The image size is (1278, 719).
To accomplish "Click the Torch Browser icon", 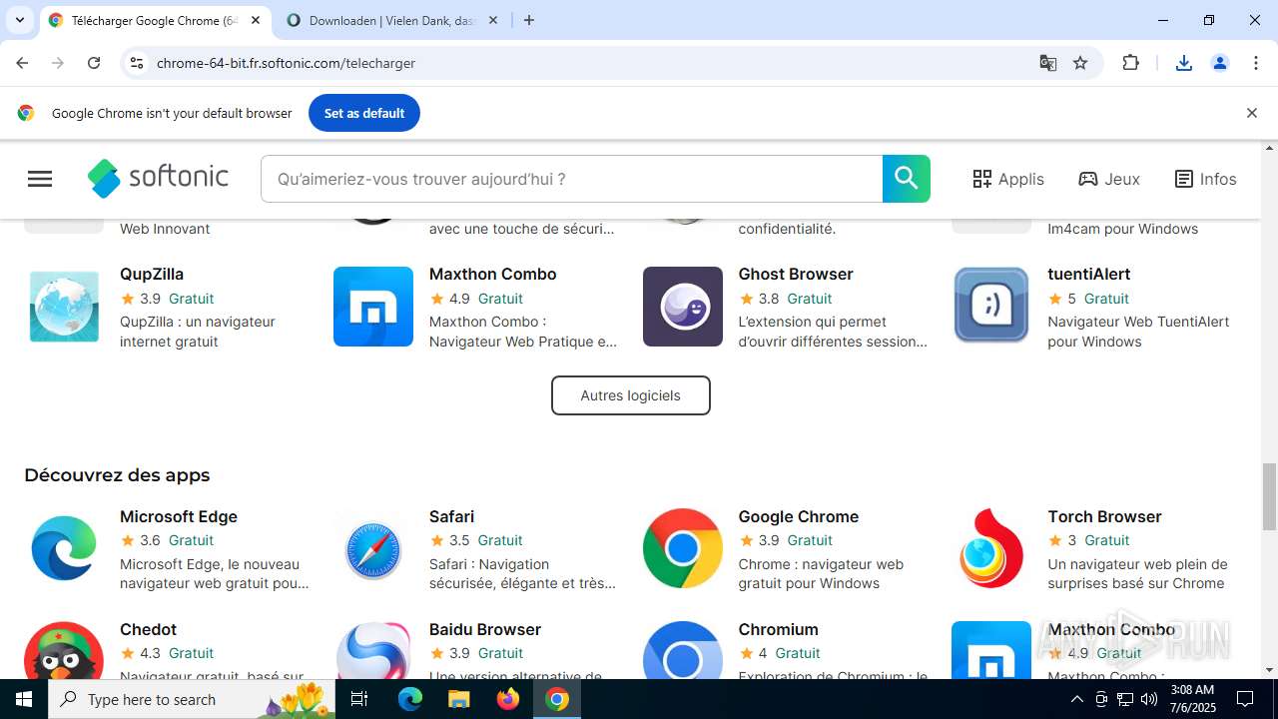I will tap(991, 548).
